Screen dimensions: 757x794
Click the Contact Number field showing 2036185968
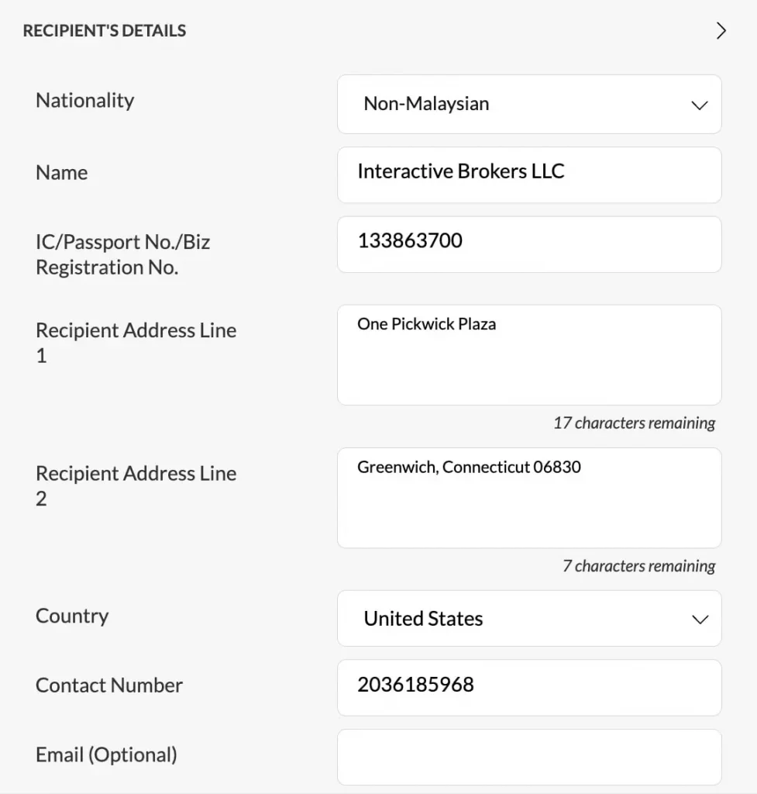click(x=529, y=687)
